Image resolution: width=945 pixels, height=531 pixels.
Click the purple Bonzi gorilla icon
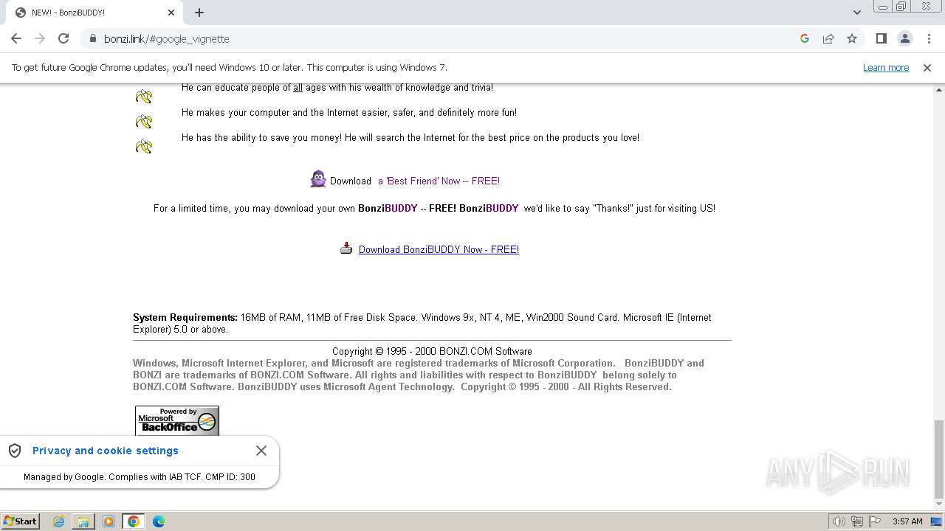(x=318, y=179)
